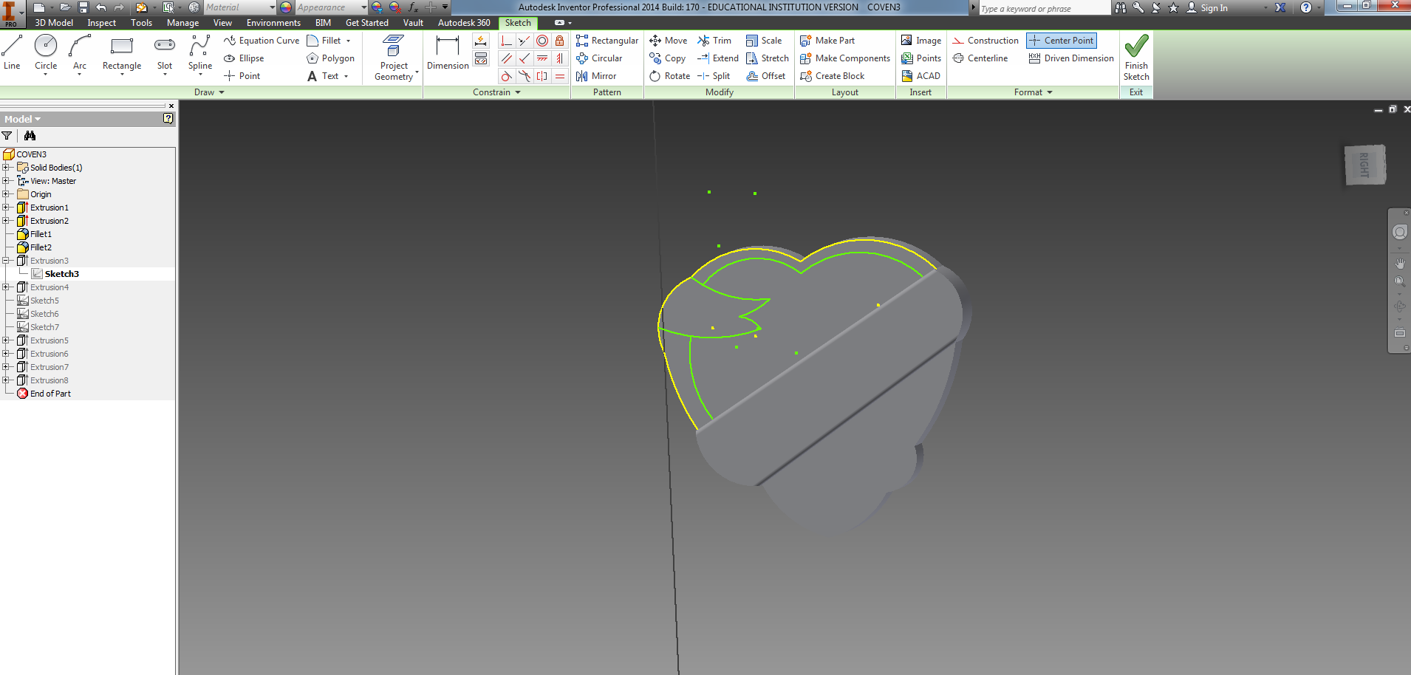This screenshot has height=675, width=1411.
Task: Select the Circular pattern tool
Action: point(599,58)
